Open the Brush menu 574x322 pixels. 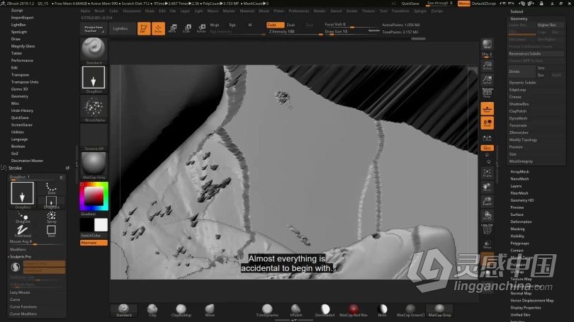pyautogui.click(x=100, y=11)
